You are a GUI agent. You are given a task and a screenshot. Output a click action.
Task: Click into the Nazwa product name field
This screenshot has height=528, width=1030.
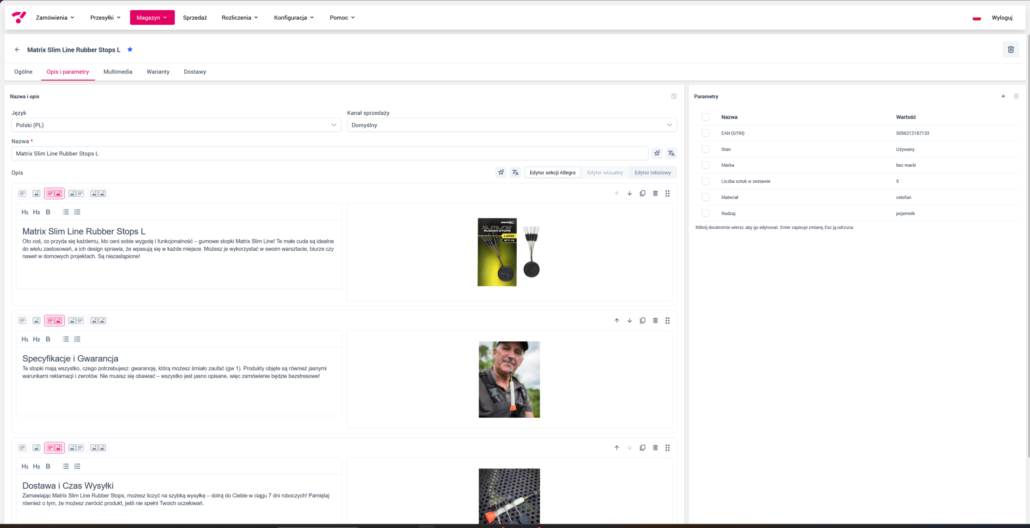pos(330,153)
